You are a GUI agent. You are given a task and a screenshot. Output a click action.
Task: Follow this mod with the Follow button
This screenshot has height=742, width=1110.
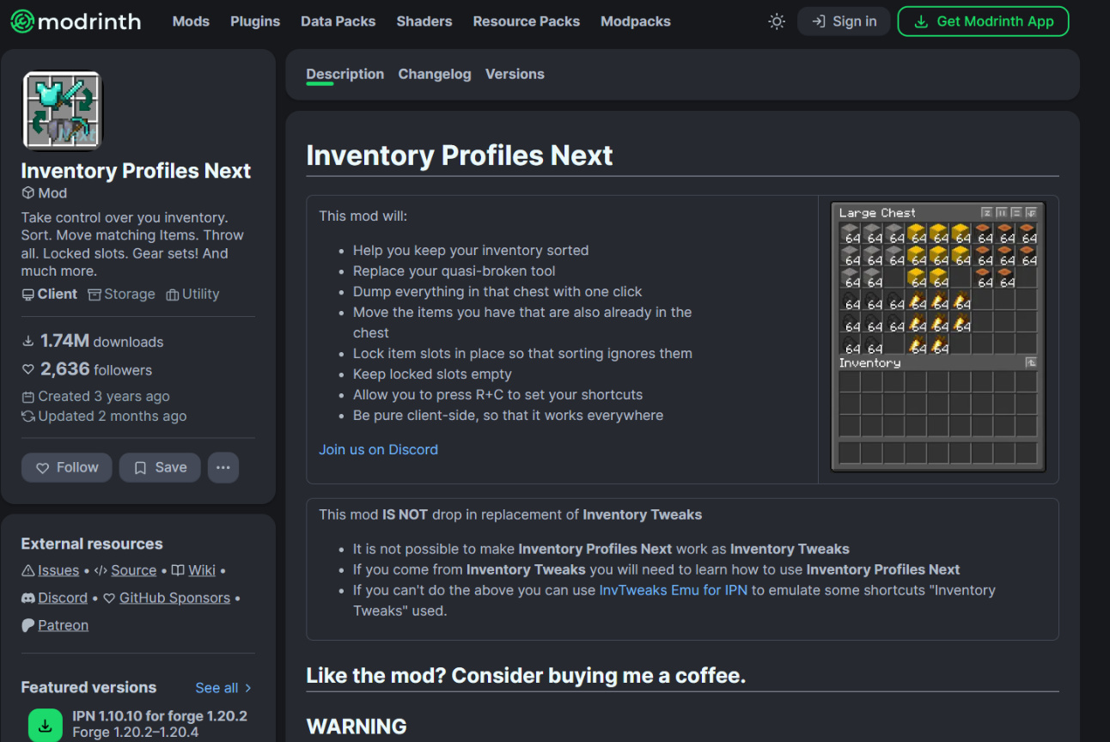tap(67, 467)
